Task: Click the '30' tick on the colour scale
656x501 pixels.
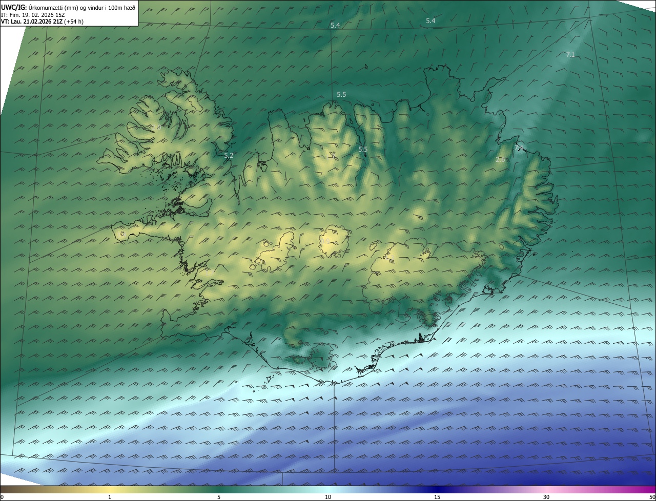Action: click(546, 497)
